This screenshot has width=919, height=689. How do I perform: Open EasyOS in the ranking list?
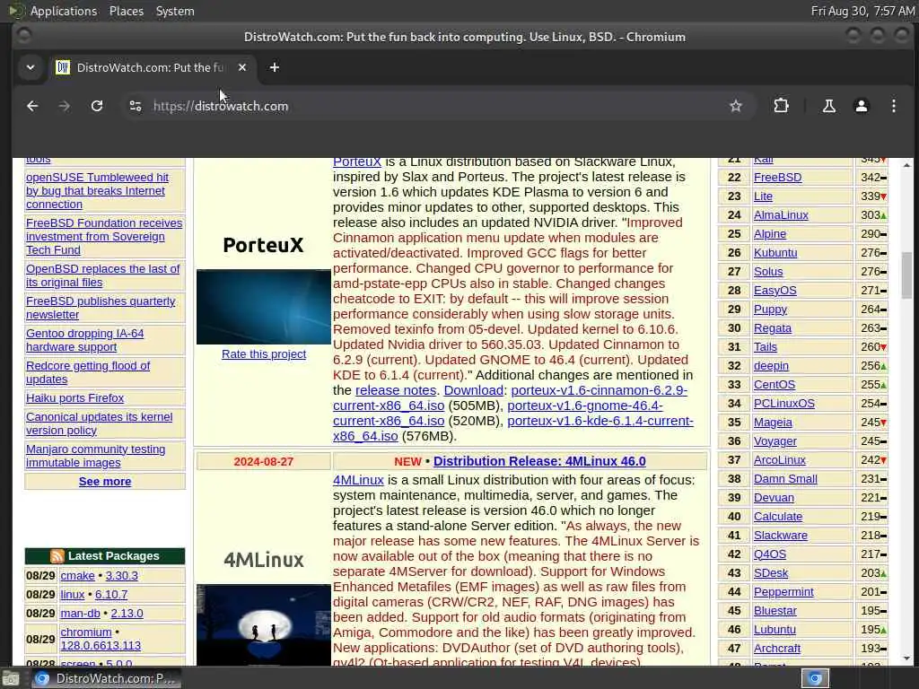point(775,291)
